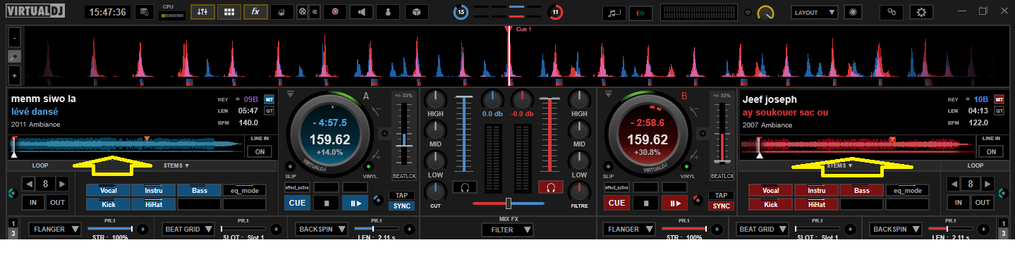Toggle deck A master tempo MT
This screenshot has height=264, width=1015.
269,99
